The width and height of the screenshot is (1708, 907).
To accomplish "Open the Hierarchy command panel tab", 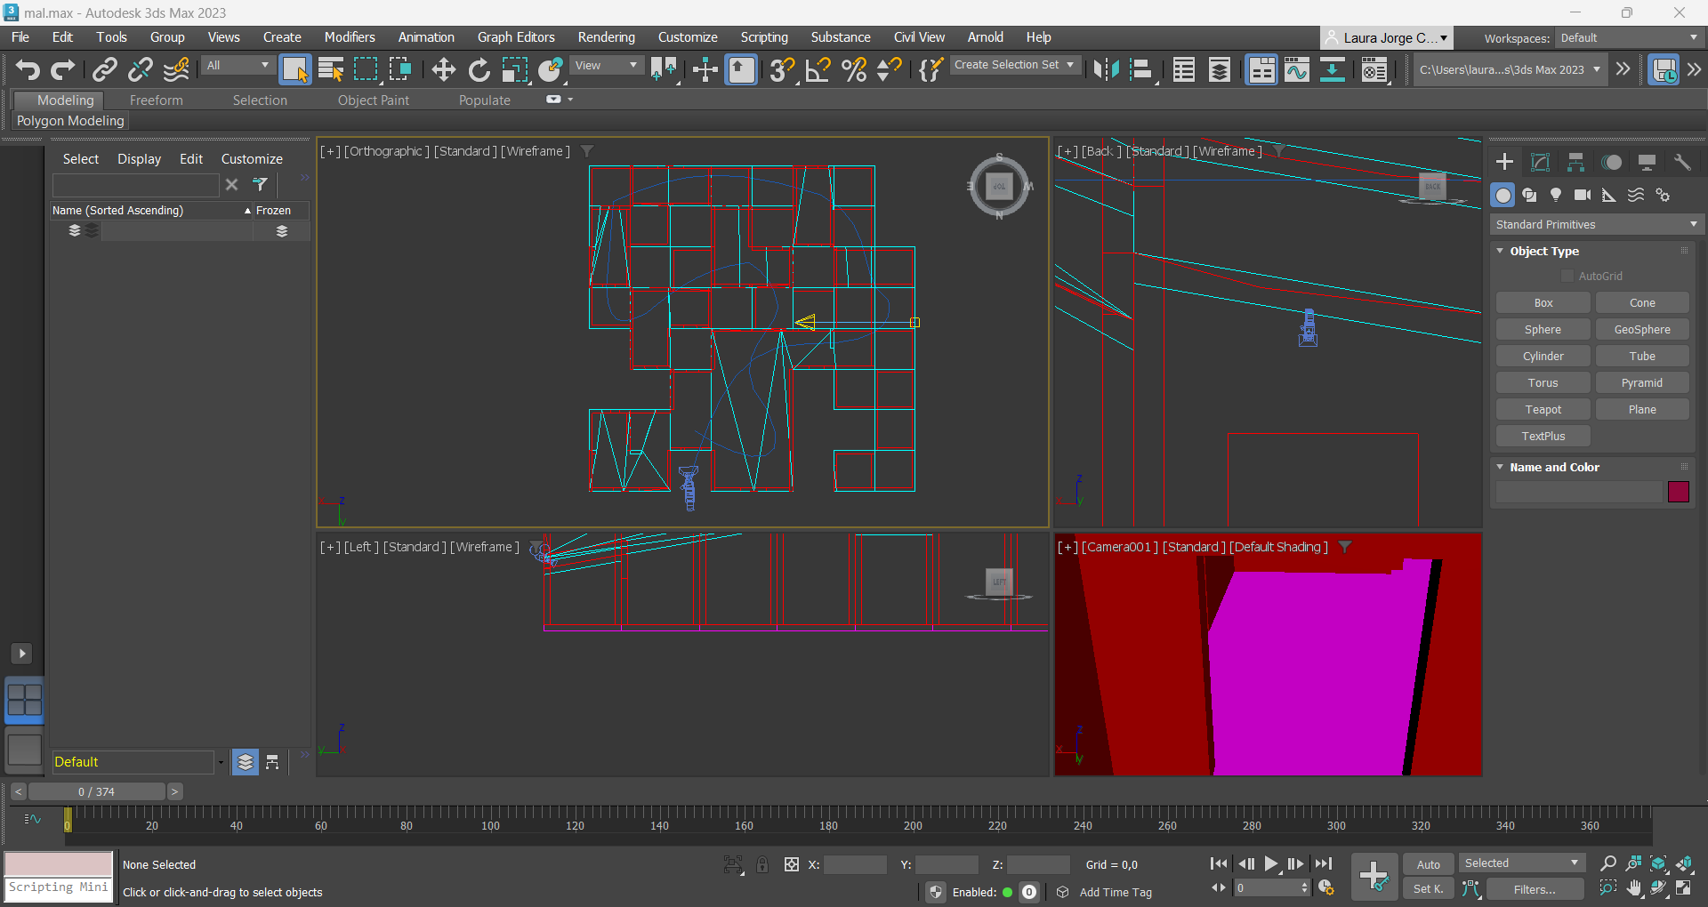I will tap(1575, 162).
